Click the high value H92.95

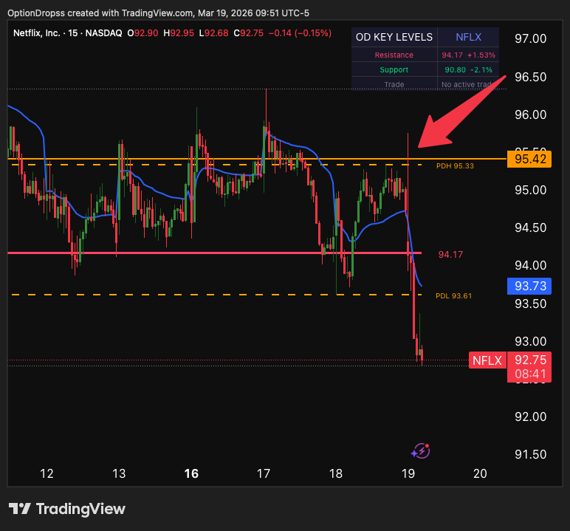coord(179,33)
